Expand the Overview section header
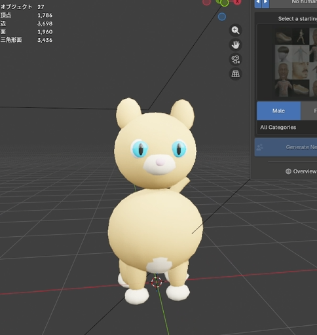The height and width of the screenshot is (335, 317). 301,171
